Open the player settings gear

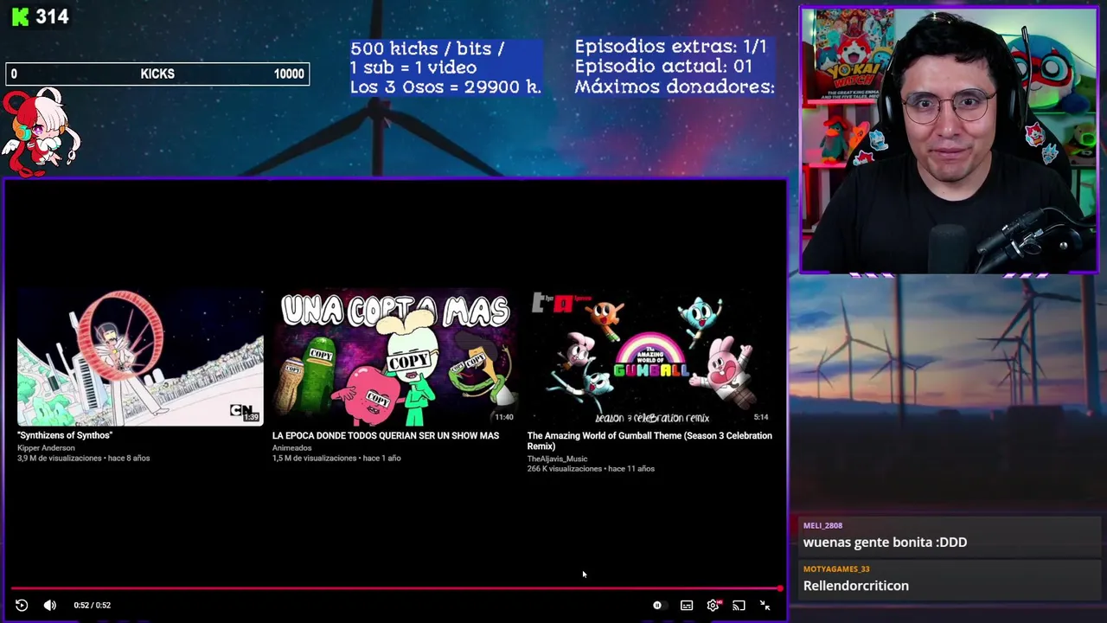tap(713, 606)
